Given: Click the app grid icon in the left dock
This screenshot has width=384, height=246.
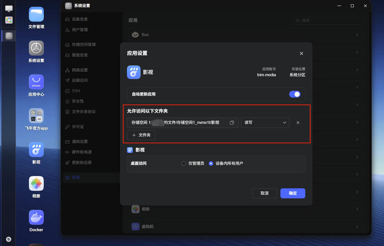Looking at the screenshot, I should click(9, 20).
